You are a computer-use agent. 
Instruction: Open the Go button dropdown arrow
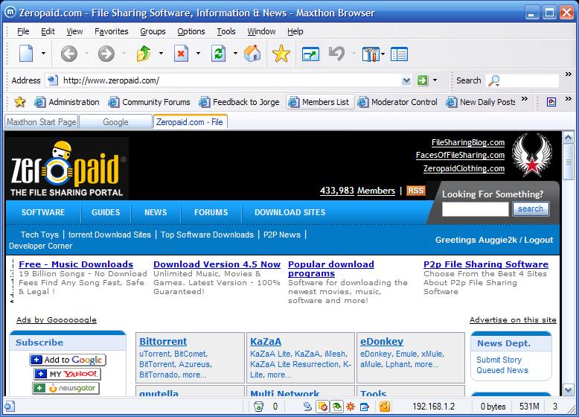coord(435,80)
